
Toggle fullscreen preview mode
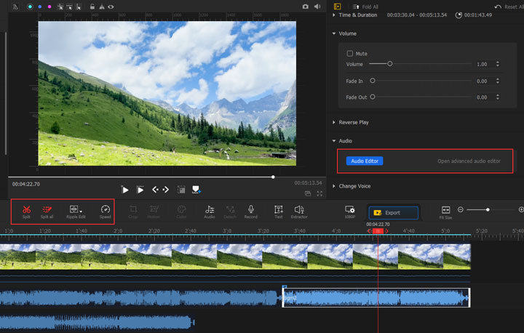[319, 194]
